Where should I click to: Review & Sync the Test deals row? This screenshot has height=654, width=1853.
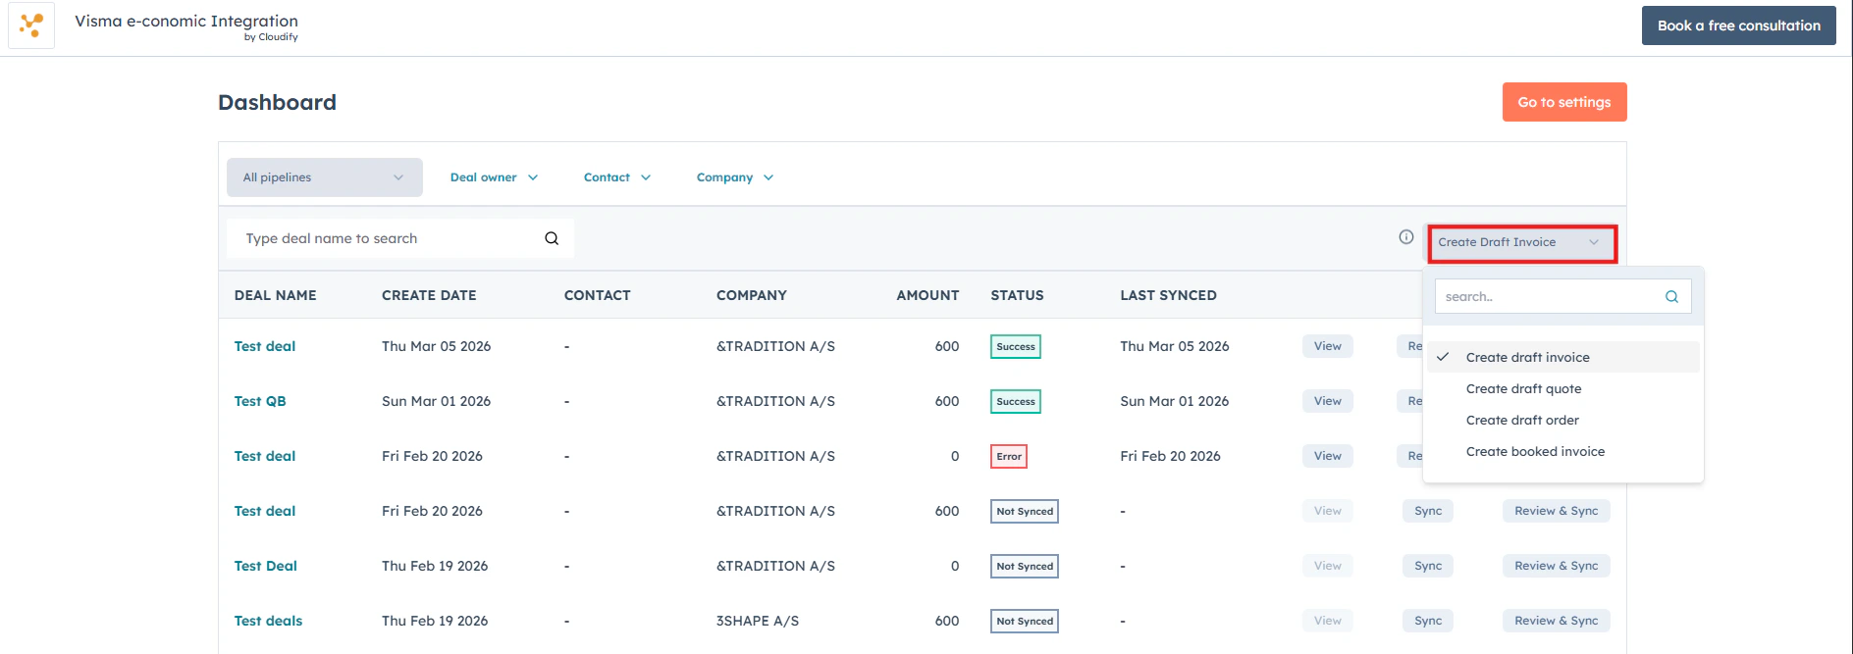[x=1557, y=621]
